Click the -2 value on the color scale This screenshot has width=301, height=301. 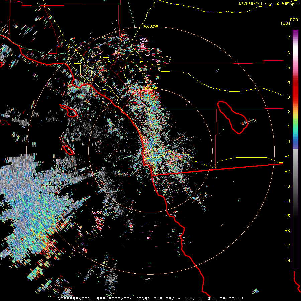(287, 171)
